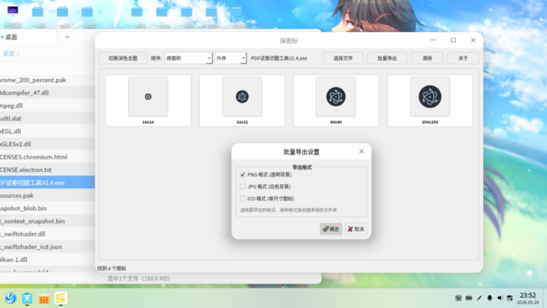Enable the ICO 格式 (单尺寸图标) checkbox

[242, 199]
